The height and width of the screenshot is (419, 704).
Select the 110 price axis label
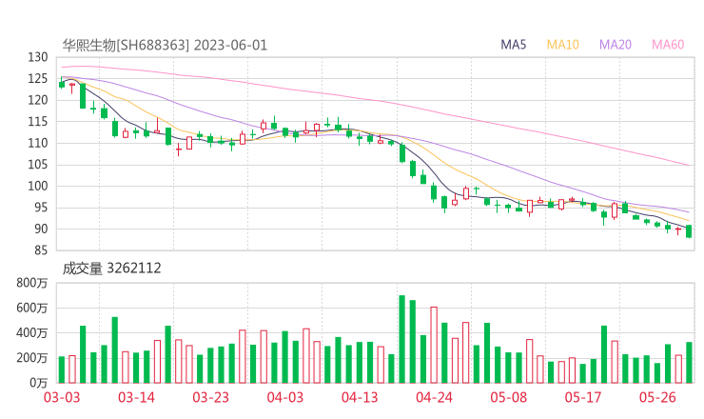click(38, 144)
